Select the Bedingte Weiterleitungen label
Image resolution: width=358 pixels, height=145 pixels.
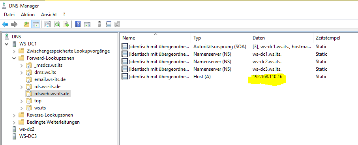click(53, 122)
